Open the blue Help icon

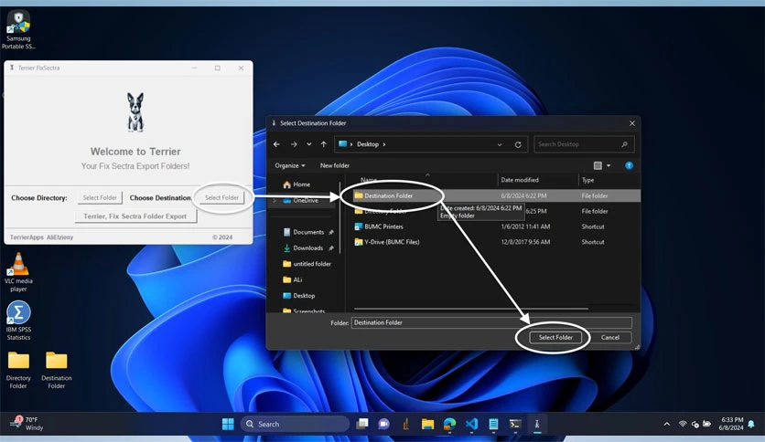(x=629, y=165)
